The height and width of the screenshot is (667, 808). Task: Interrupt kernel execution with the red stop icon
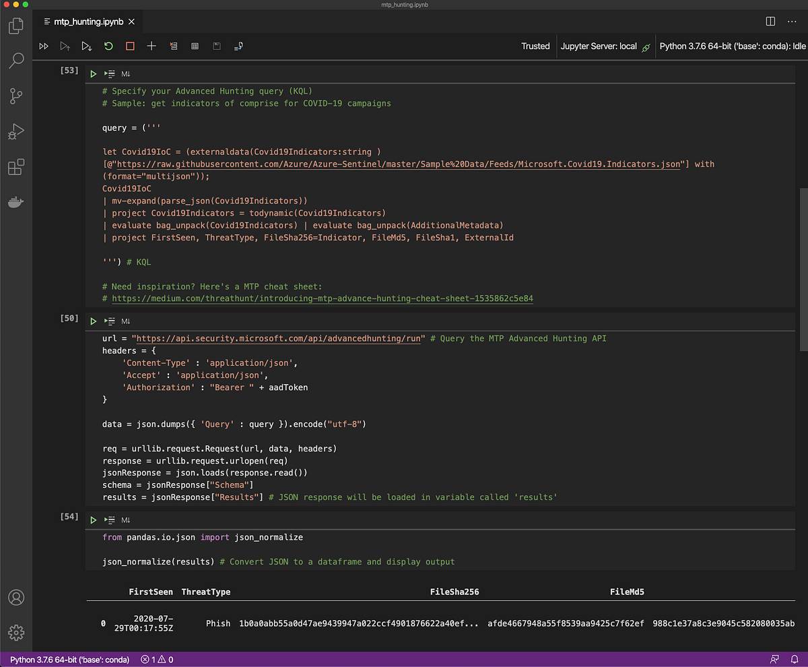tap(131, 46)
